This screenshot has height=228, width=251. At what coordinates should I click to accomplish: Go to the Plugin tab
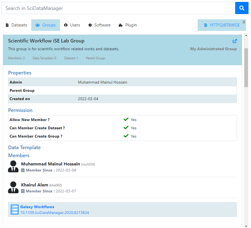click(x=128, y=25)
